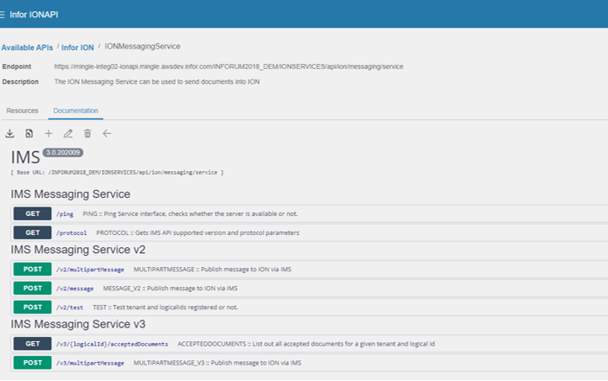This screenshot has width=608, height=381.
Task: Go to Available APIs breadcrumb link
Action: [27, 47]
